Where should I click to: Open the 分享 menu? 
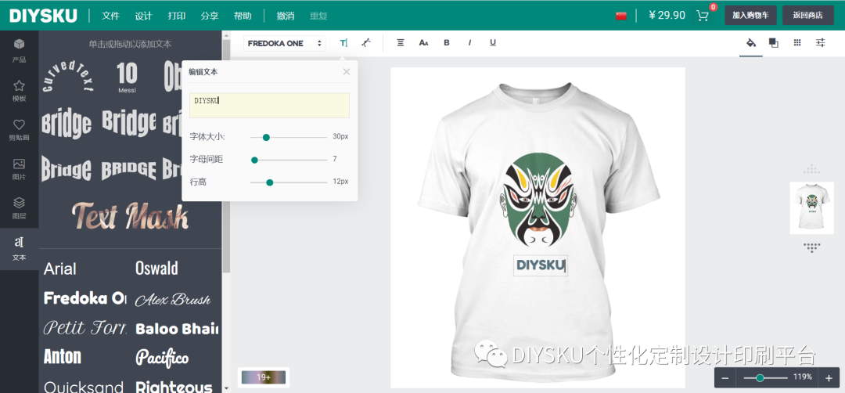click(209, 16)
